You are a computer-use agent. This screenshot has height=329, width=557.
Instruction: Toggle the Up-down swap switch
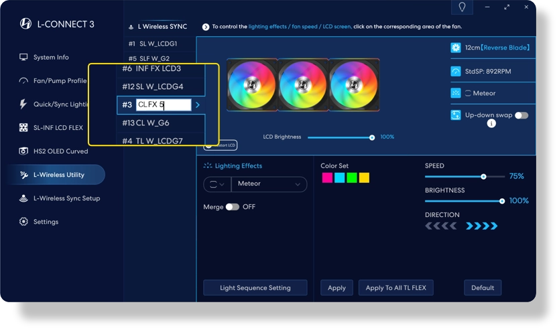click(521, 115)
